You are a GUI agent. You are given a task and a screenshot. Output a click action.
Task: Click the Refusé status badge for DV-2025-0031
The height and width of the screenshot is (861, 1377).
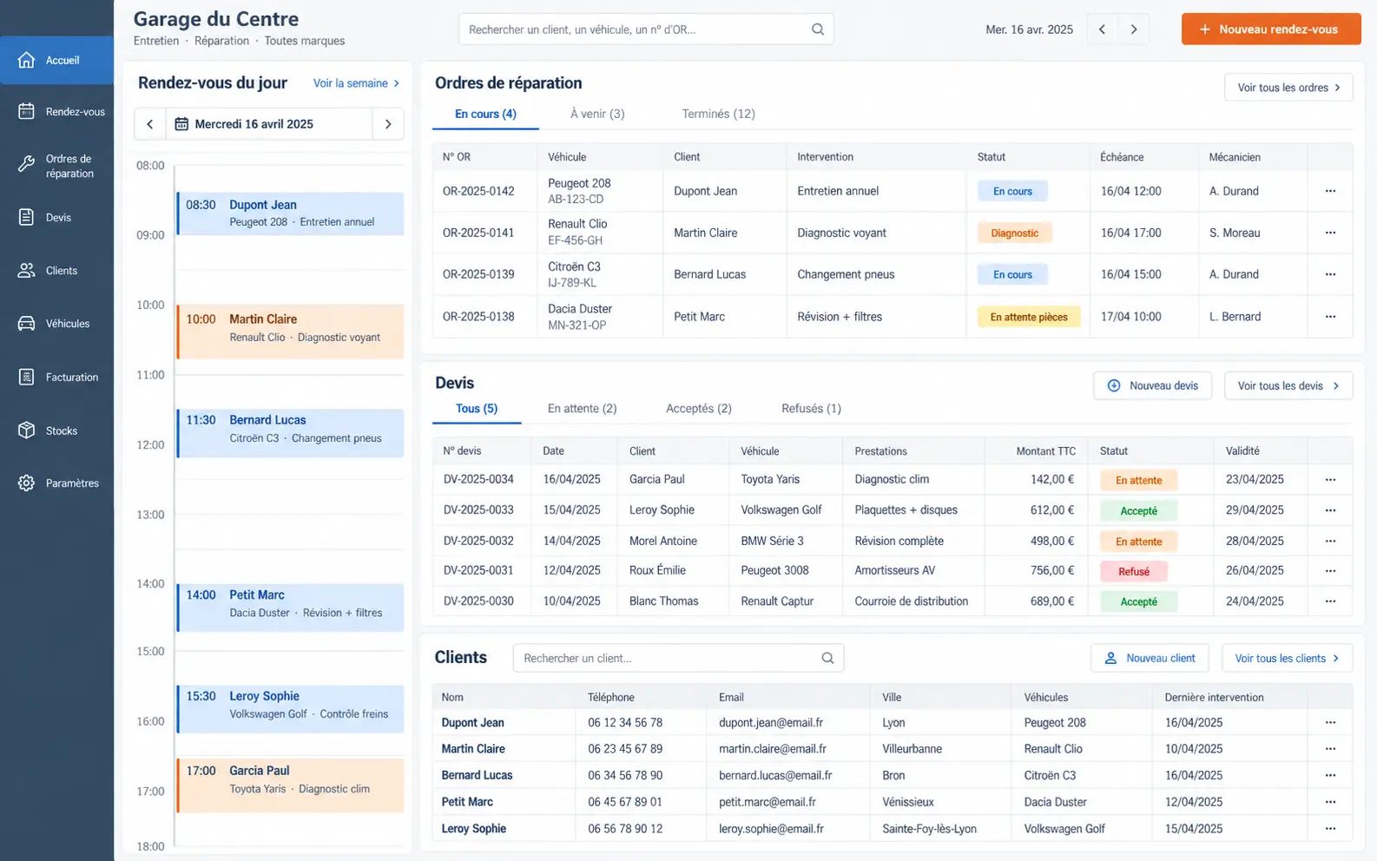[x=1134, y=571]
